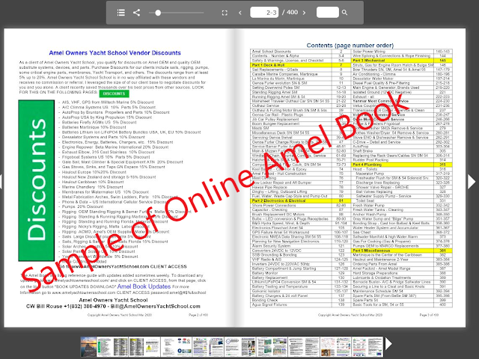This screenshot has height=359, width=479.
Task: Click the Page 3 of 400 footer text
Action: click(429, 315)
